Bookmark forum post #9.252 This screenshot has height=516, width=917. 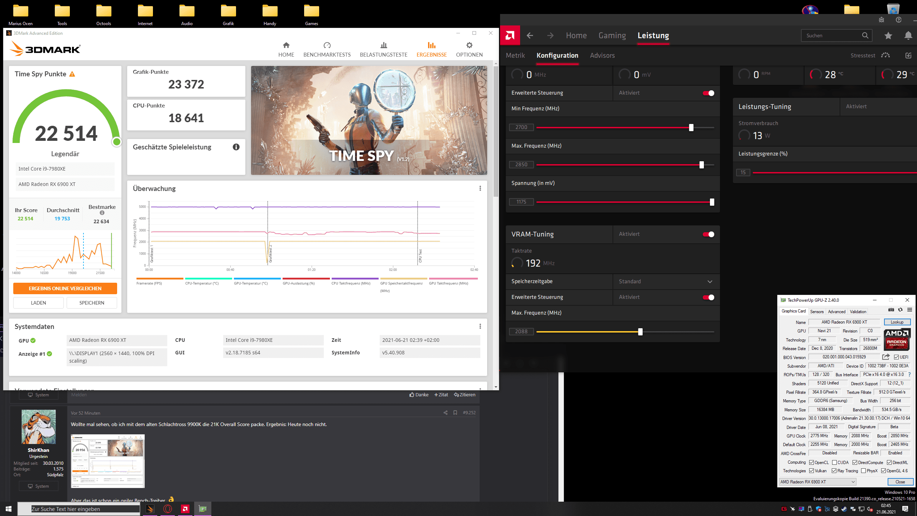(455, 413)
